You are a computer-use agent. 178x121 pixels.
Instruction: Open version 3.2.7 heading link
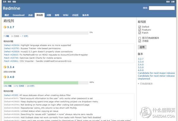(x=11, y=27)
